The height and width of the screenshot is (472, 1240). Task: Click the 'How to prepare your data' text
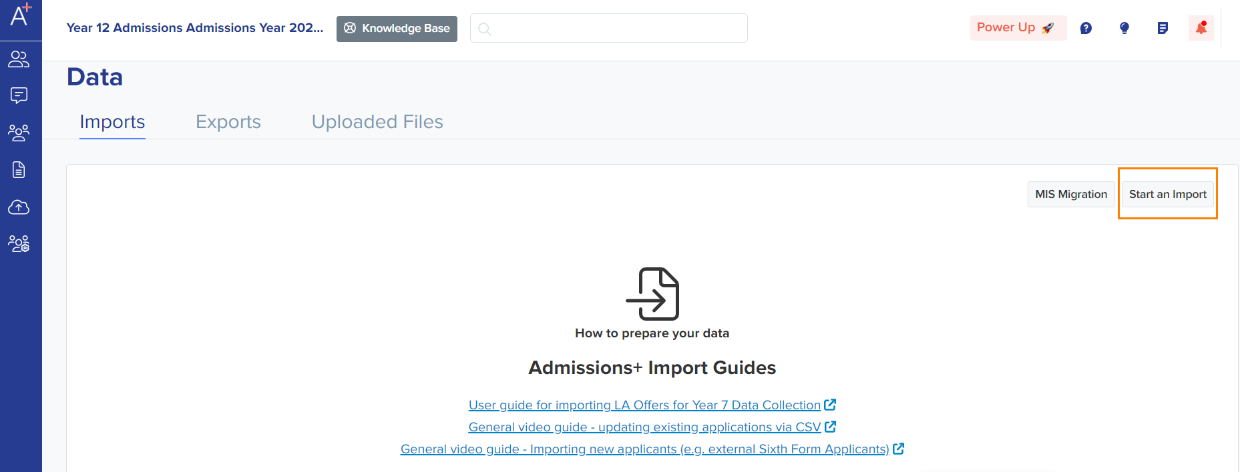pyautogui.click(x=652, y=333)
